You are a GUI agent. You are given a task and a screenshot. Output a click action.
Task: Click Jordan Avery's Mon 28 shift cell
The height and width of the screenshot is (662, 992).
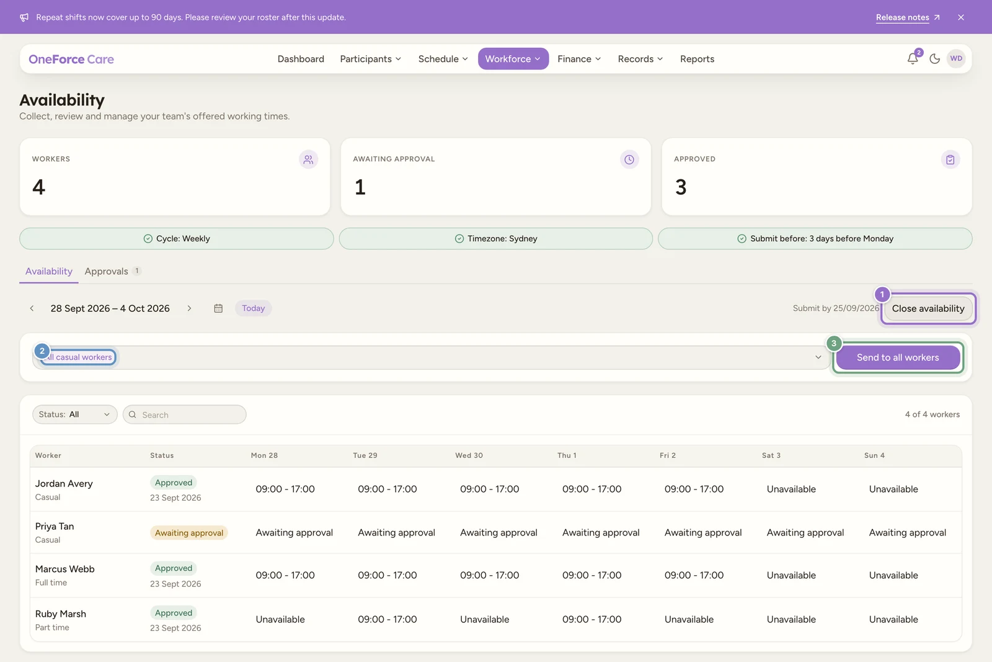[x=285, y=489]
